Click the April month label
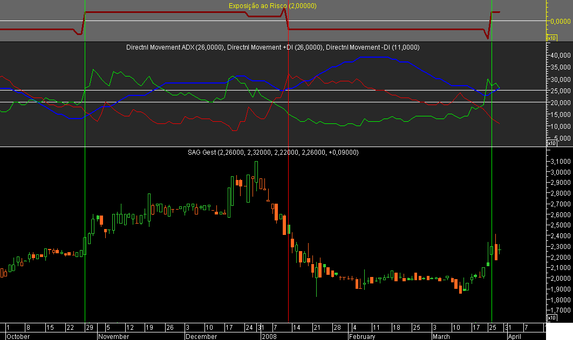Screen dimensions: 573x340 [515, 336]
